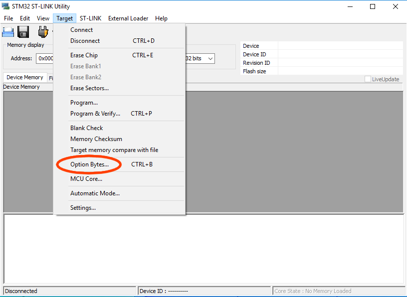
Task: Choose Erase Chip from the menu
Action: pyautogui.click(x=84, y=55)
